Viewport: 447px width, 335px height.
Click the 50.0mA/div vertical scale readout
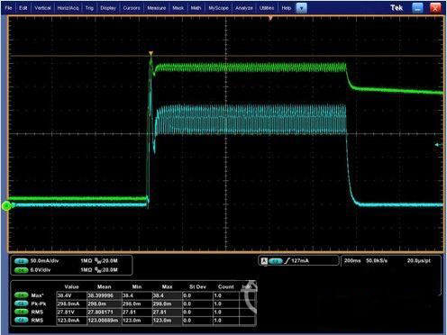[44, 261]
